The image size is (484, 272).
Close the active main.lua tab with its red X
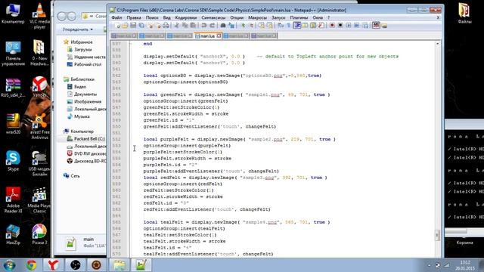[219, 36]
